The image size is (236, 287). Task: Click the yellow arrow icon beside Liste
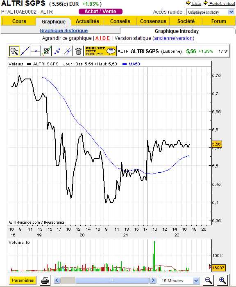pos(188,3)
